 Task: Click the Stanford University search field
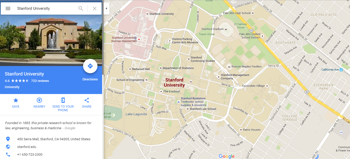coord(46,8)
